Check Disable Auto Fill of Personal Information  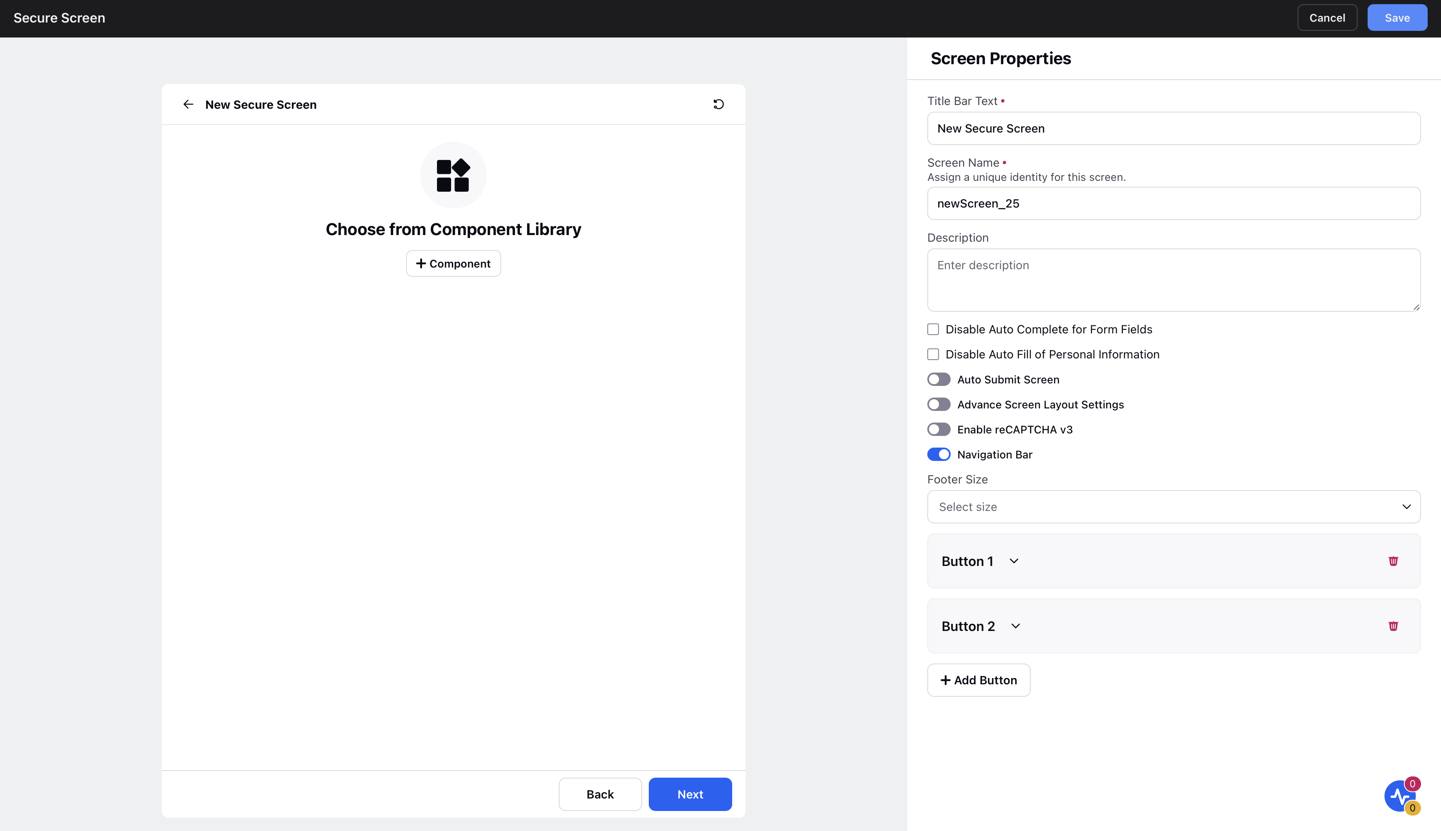click(x=933, y=354)
